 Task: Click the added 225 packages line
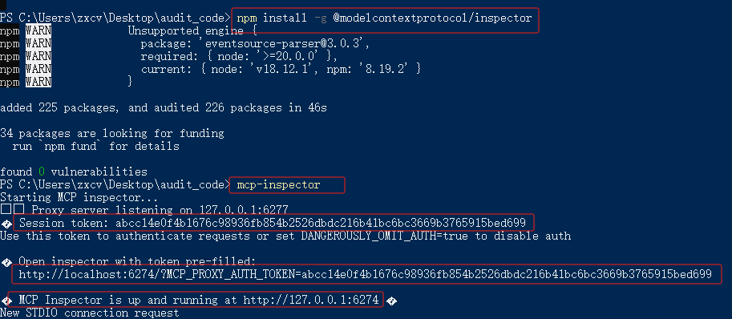(164, 108)
